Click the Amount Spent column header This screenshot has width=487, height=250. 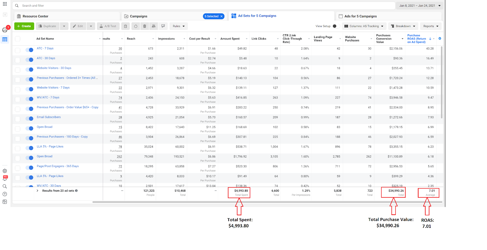(230, 39)
